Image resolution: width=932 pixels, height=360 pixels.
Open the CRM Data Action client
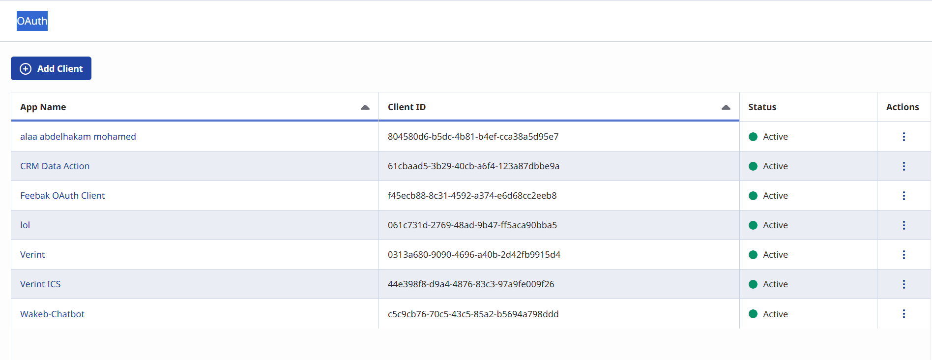click(x=55, y=166)
